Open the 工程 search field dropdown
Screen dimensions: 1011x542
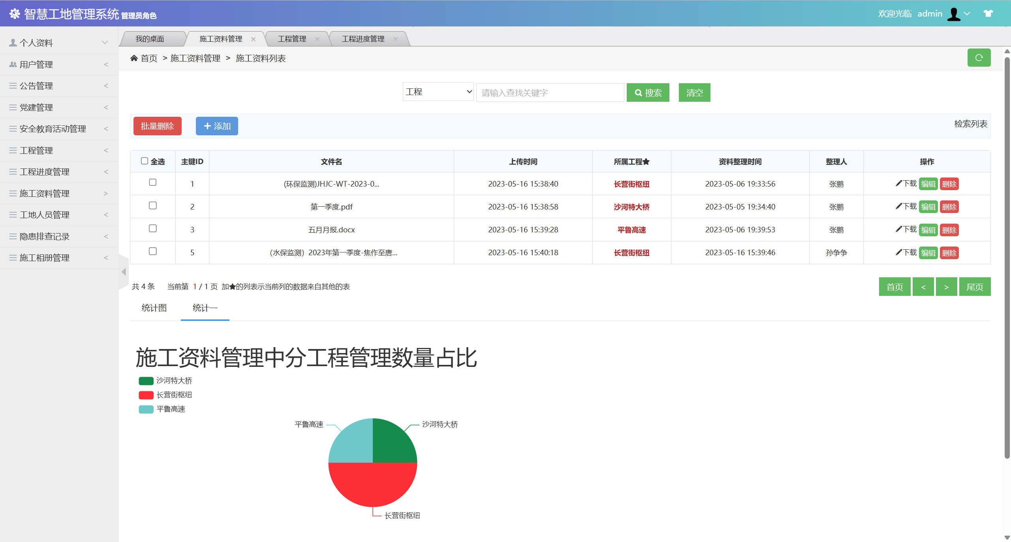click(438, 92)
